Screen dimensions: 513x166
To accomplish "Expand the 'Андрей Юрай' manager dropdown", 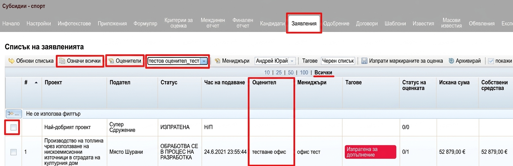I will click(292, 61).
